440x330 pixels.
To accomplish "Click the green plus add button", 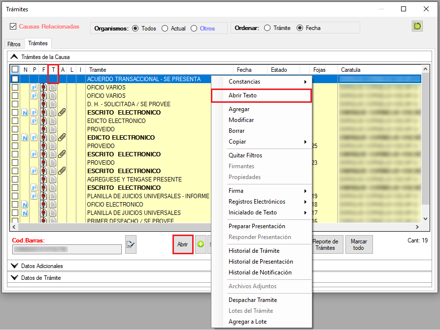I will [201, 244].
